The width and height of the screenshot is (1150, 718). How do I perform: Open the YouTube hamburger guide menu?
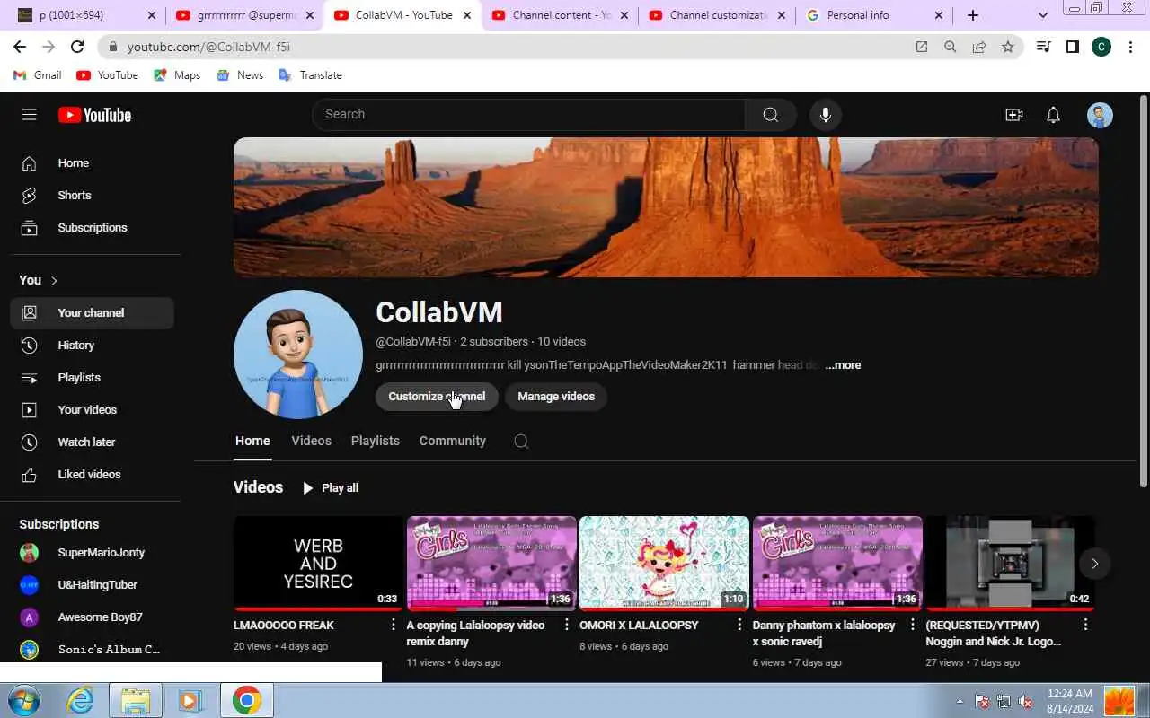pos(29,114)
